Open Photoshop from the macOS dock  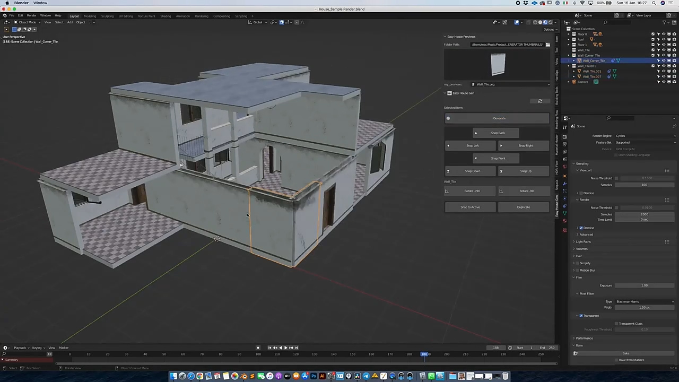pos(314,376)
